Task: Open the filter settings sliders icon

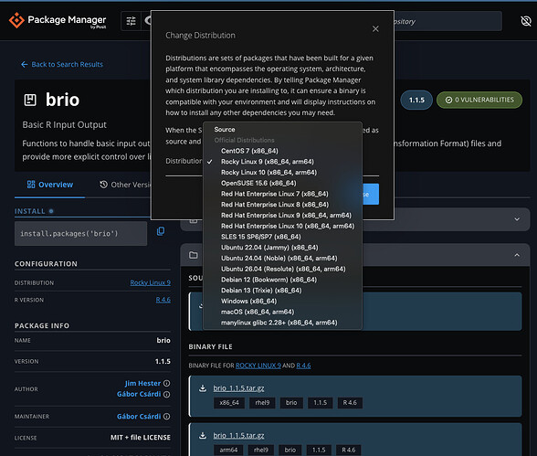Action: (131, 21)
